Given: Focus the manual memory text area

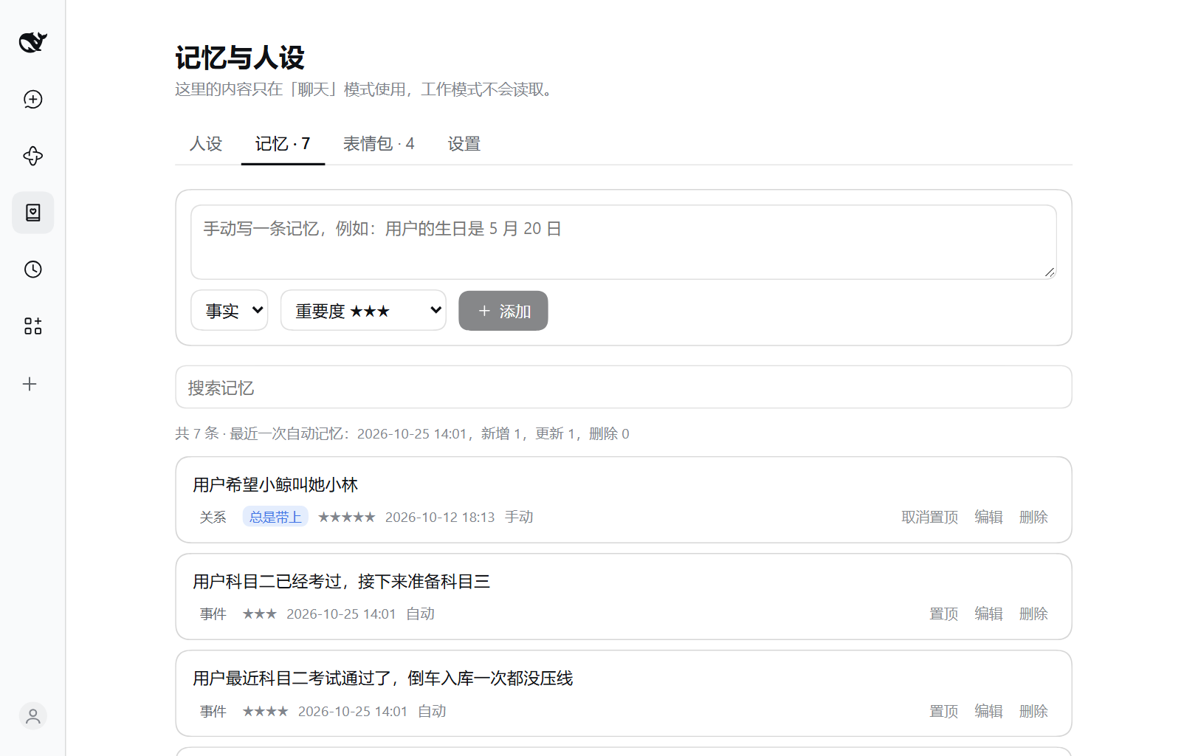Looking at the screenshot, I should [x=623, y=242].
